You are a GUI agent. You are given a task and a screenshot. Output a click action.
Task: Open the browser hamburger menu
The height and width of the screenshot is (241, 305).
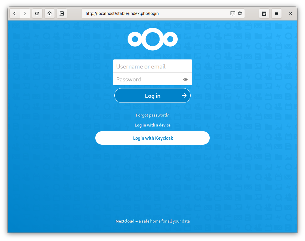coord(276,13)
